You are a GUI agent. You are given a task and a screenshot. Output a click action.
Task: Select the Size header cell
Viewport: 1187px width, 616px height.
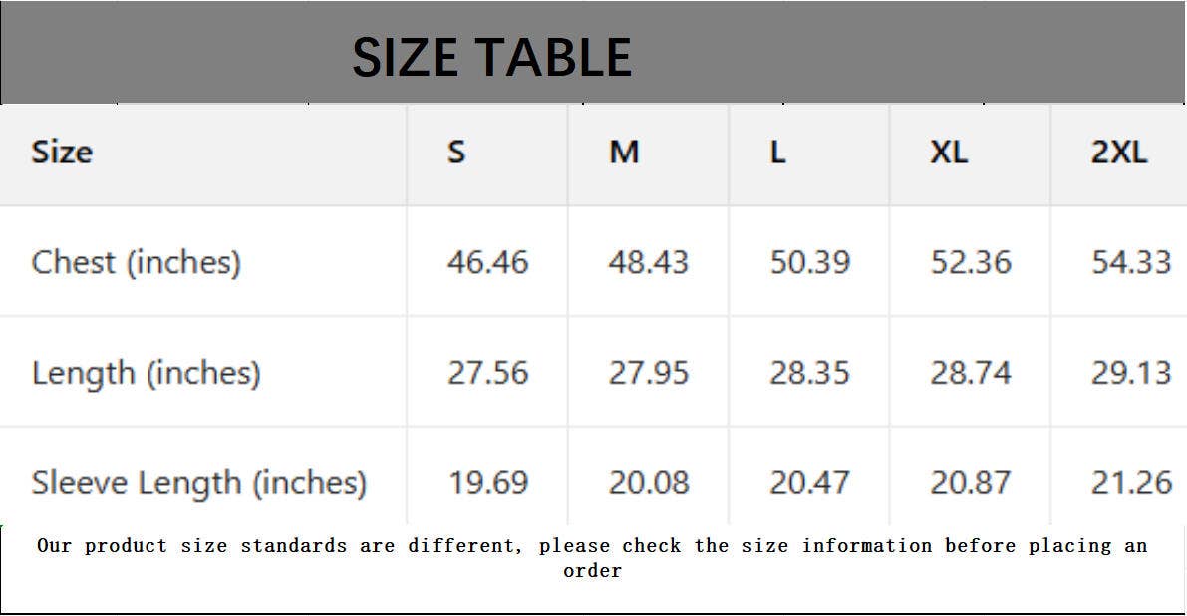[x=62, y=153]
